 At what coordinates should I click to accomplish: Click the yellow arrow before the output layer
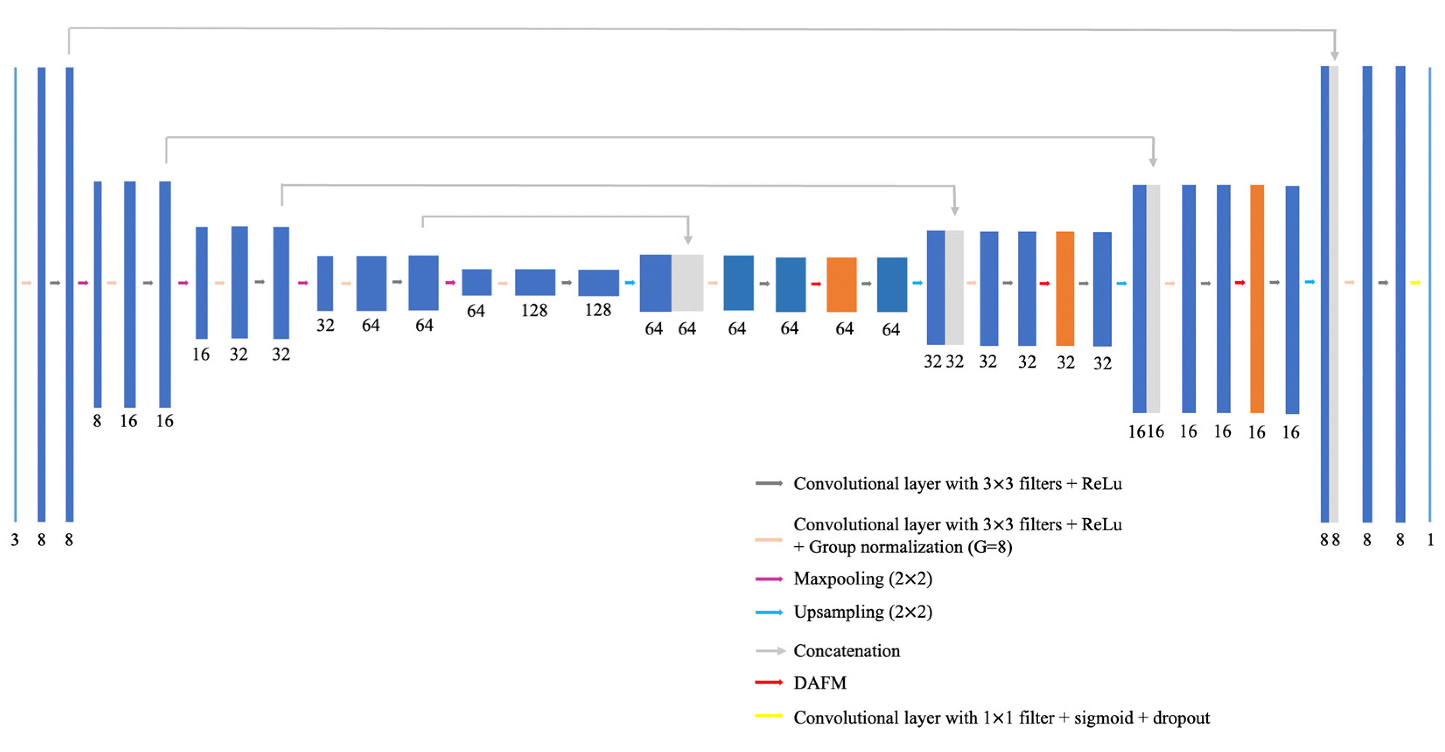pos(1415,282)
